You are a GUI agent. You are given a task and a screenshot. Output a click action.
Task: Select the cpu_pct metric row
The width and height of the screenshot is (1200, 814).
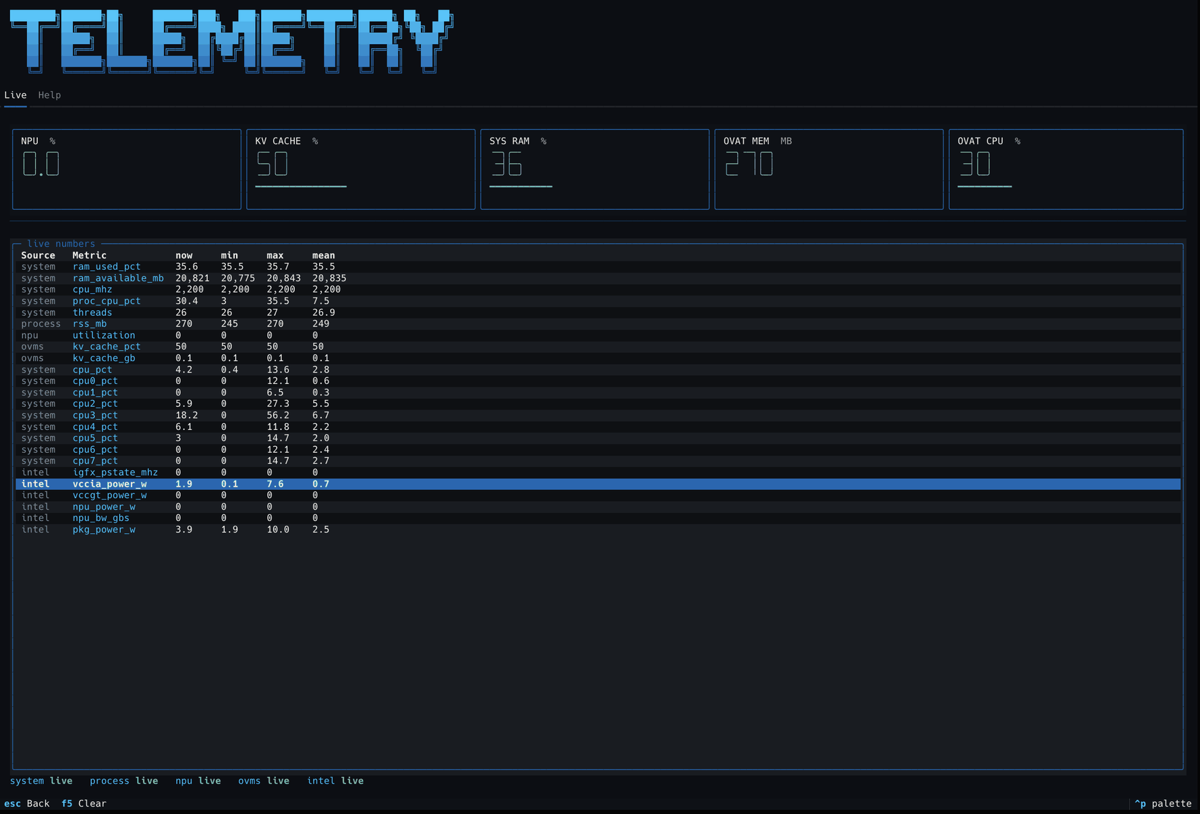(x=598, y=370)
